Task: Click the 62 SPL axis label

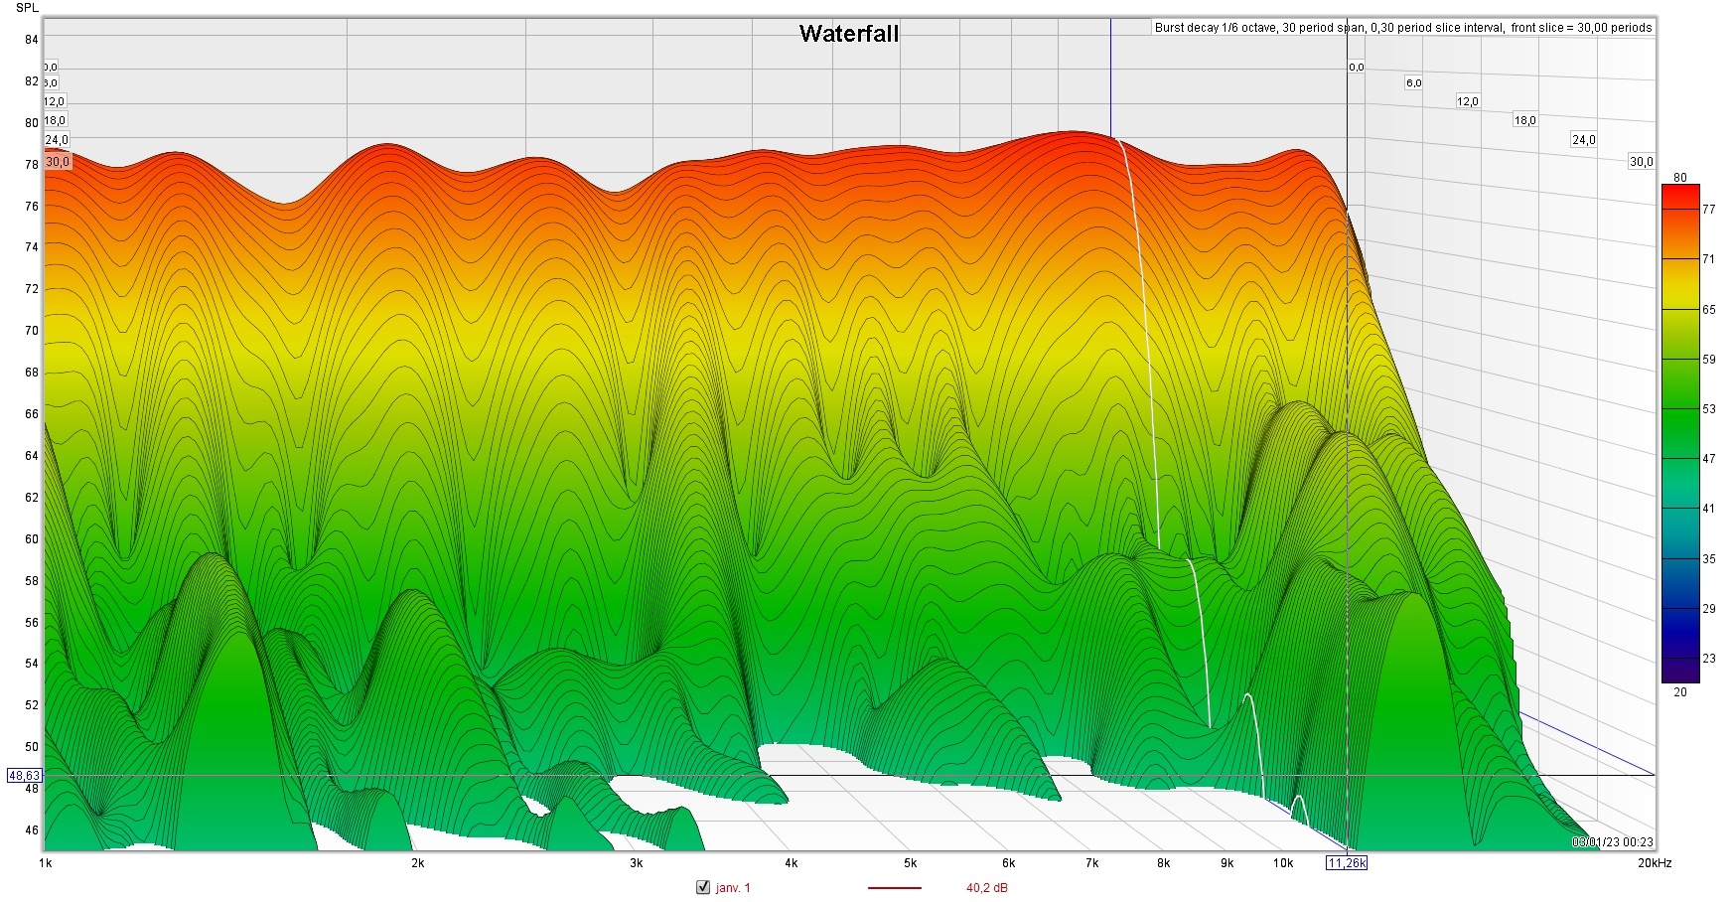Action: [32, 498]
